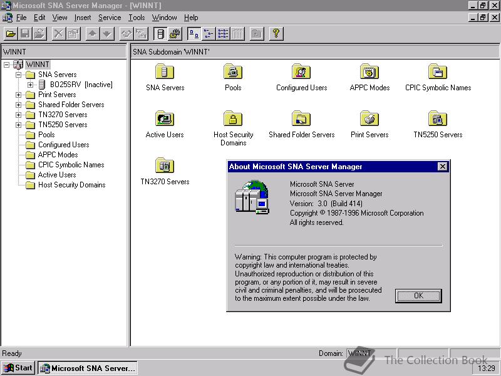Close the About Microsoft SNA Server Manager dialog
The width and height of the screenshot is (501, 376).
[442, 167]
